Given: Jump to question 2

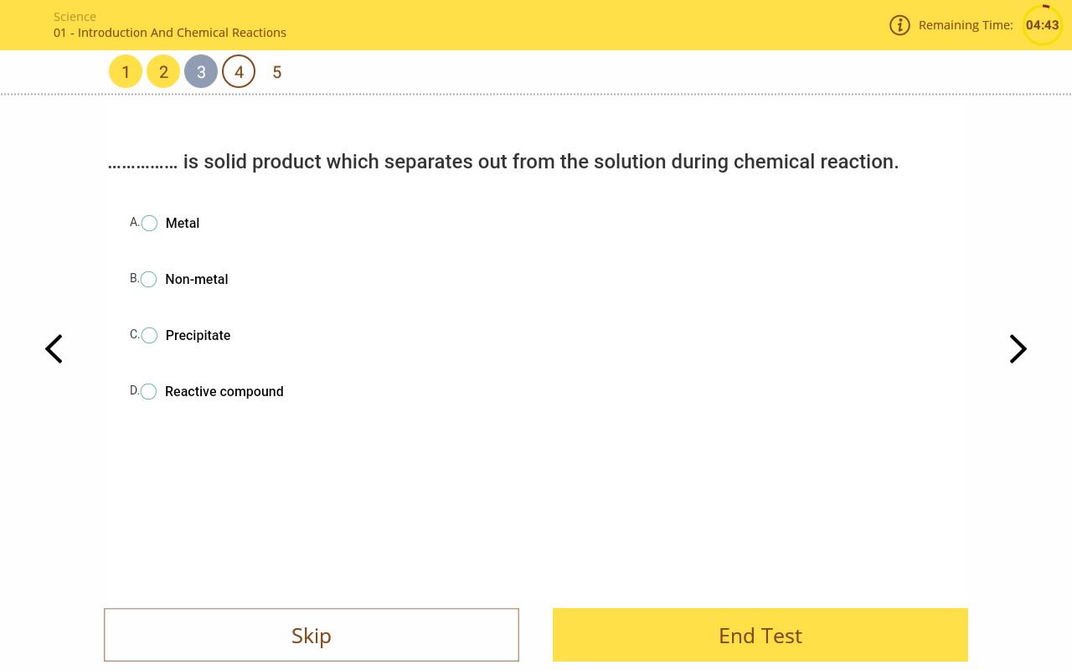Looking at the screenshot, I should click(163, 72).
